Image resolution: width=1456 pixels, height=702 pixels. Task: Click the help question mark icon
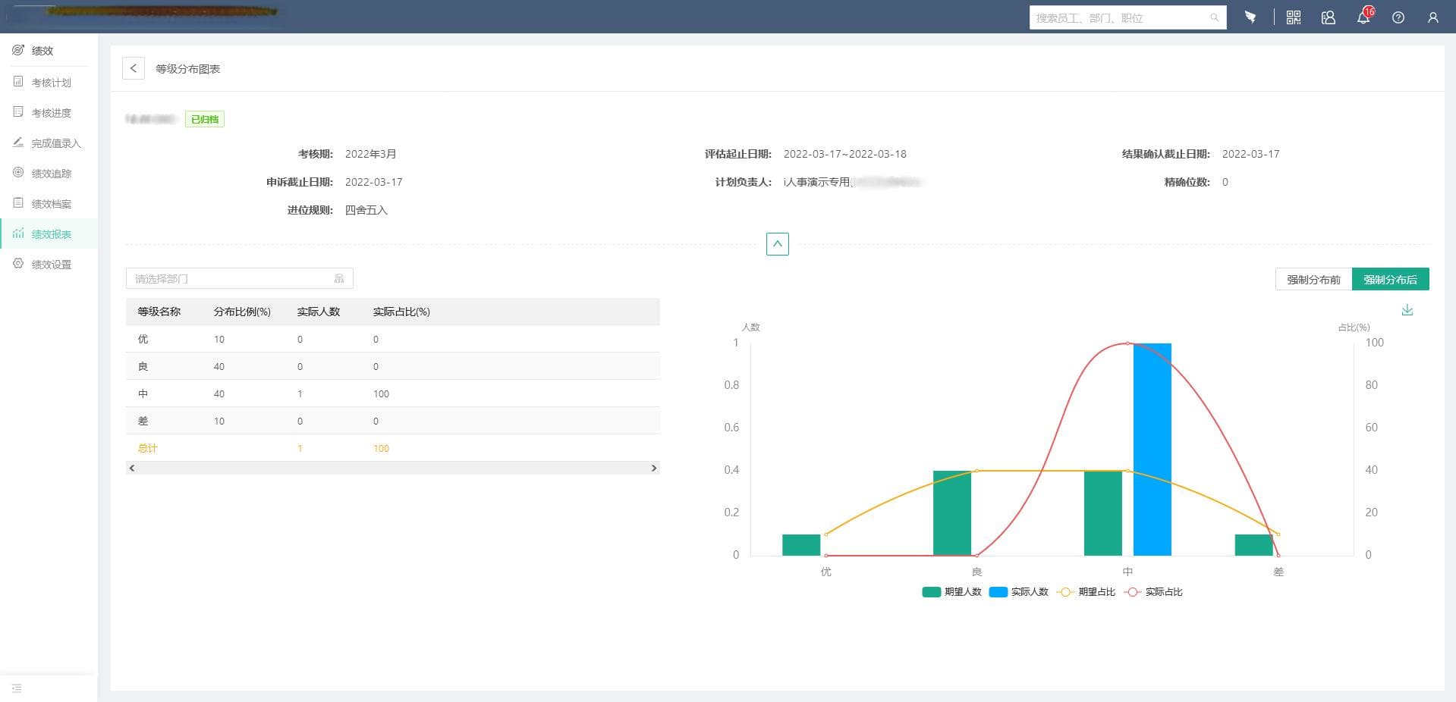point(1398,17)
